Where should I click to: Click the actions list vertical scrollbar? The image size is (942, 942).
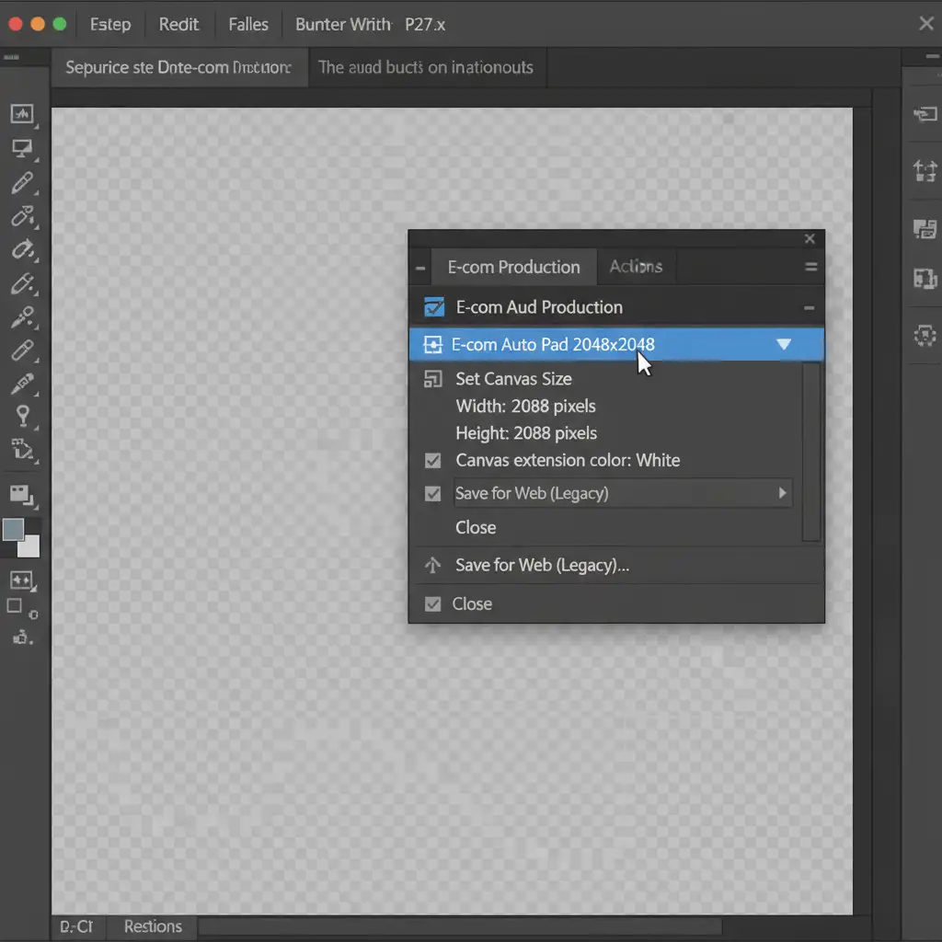(x=810, y=451)
